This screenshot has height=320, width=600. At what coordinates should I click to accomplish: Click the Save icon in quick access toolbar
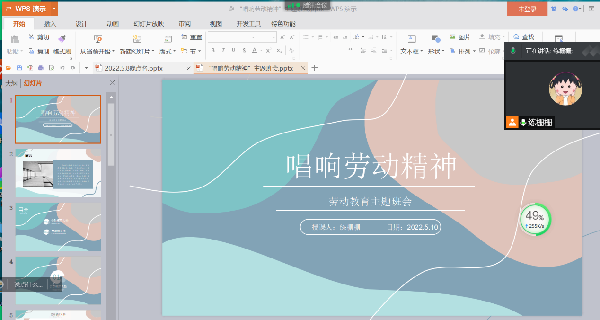tap(19, 68)
